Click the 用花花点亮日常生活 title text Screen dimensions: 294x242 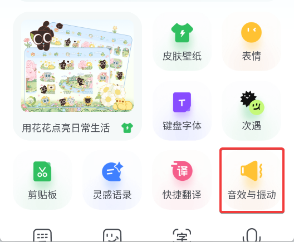pyautogui.click(x=66, y=128)
